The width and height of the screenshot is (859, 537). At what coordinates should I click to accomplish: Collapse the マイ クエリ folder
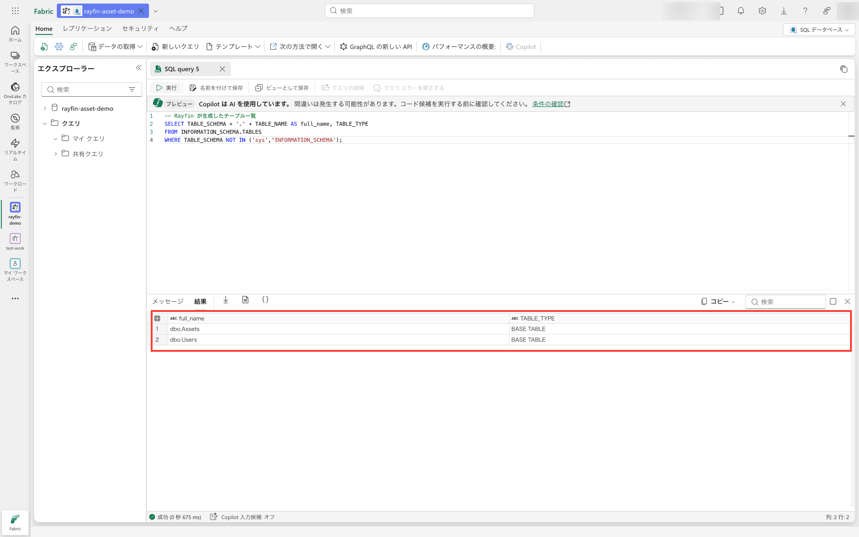tap(55, 139)
